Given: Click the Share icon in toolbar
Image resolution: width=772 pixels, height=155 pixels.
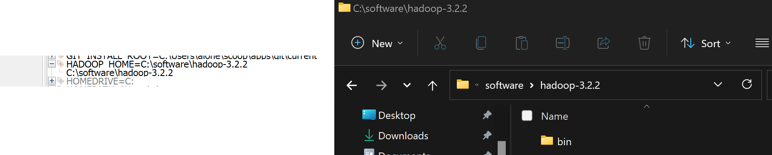Looking at the screenshot, I should [604, 43].
